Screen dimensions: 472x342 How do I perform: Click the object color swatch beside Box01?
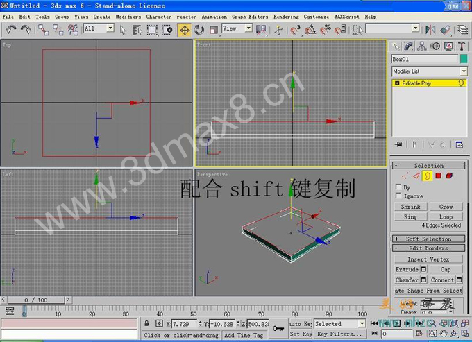[464, 59]
